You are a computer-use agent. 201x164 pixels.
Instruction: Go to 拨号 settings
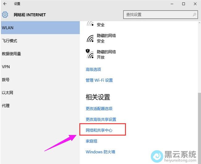(x=6, y=80)
